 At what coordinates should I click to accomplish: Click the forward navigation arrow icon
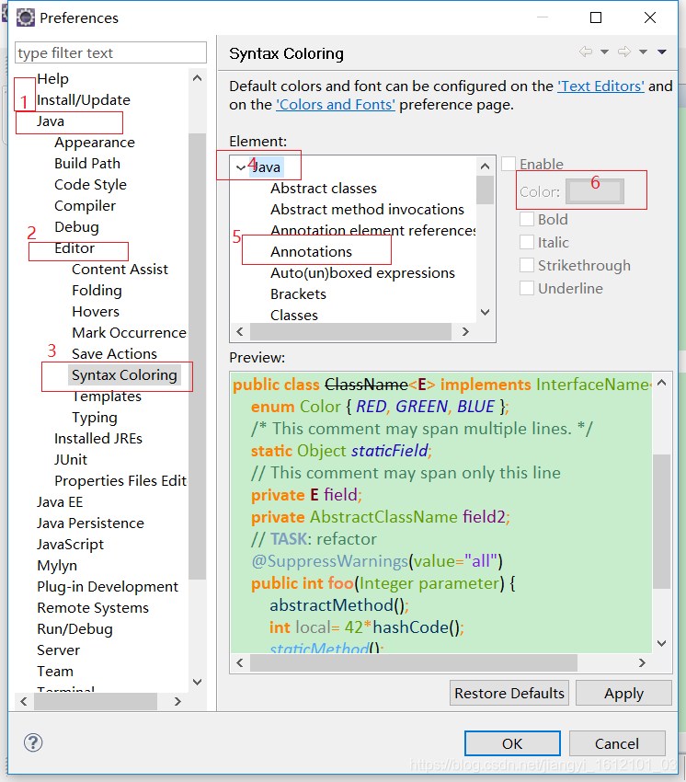624,52
